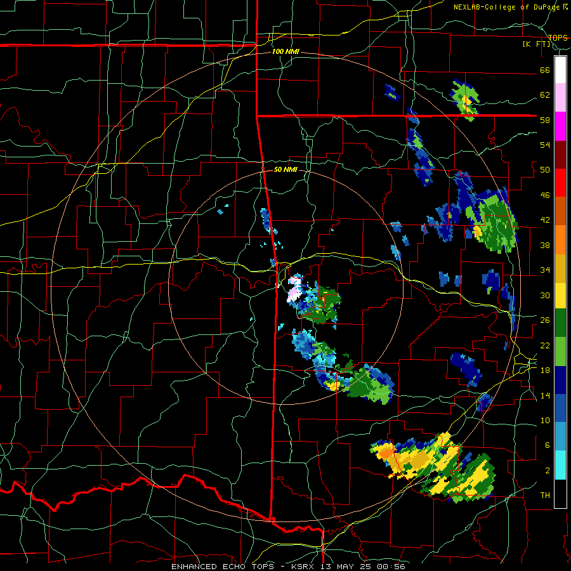Click the 54 value on the legend

(545, 145)
